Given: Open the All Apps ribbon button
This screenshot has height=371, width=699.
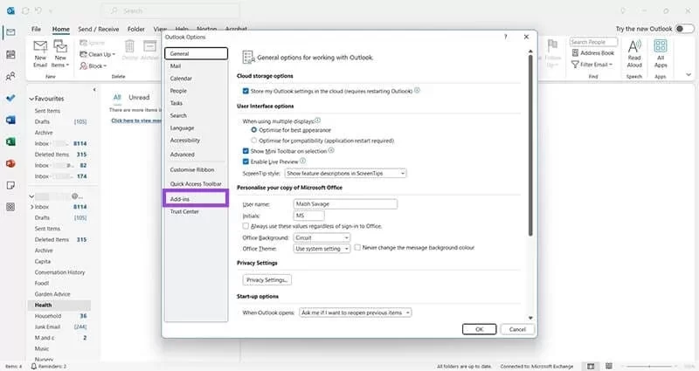Looking at the screenshot, I should [661, 54].
